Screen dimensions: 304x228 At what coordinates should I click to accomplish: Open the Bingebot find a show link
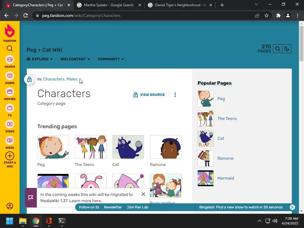pyautogui.click(x=241, y=207)
